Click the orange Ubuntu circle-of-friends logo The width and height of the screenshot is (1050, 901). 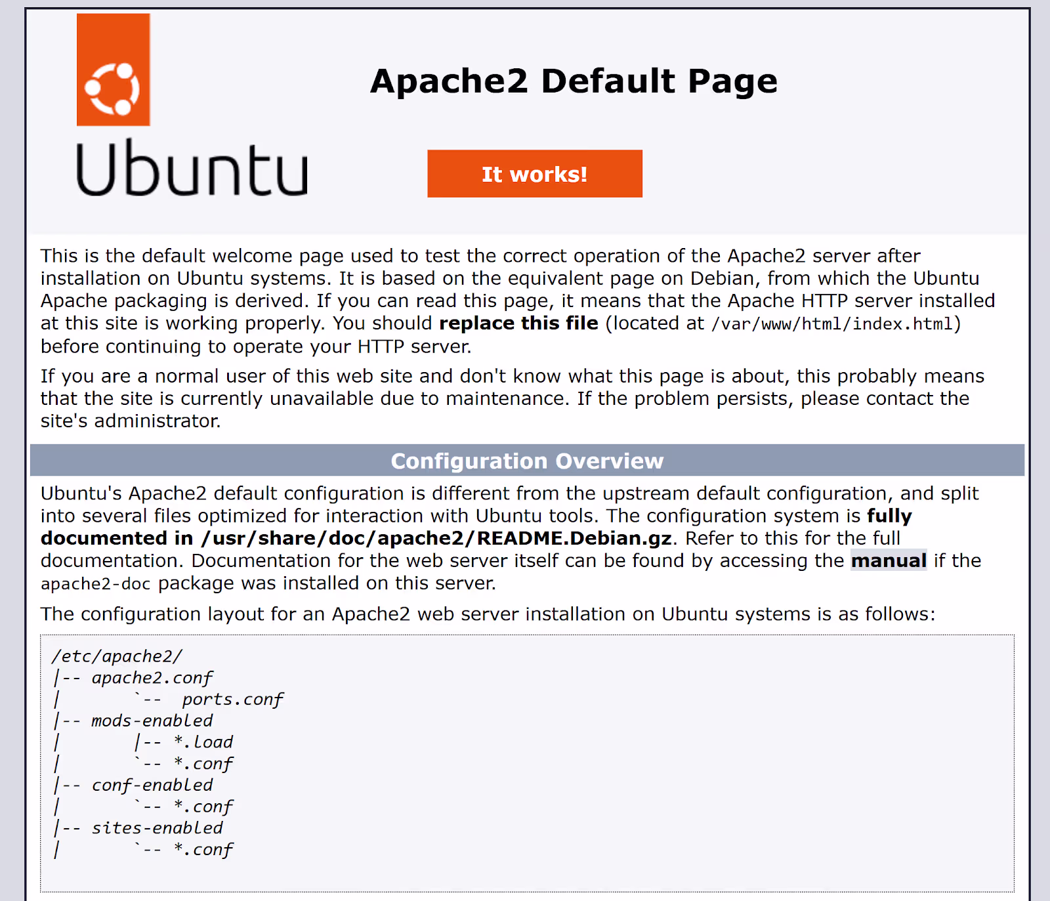114,70
